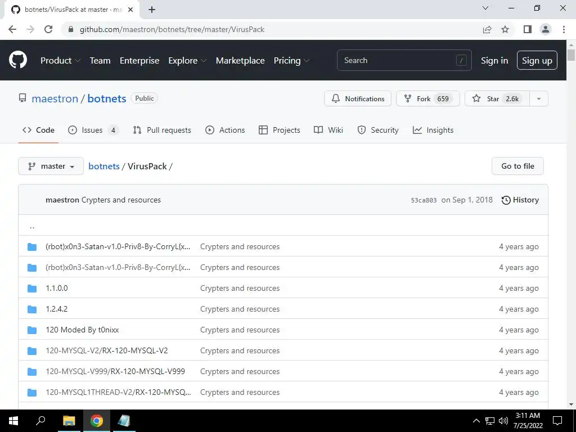Open Windows taskbar search
Image resolution: width=576 pixels, height=432 pixels.
tap(40, 421)
